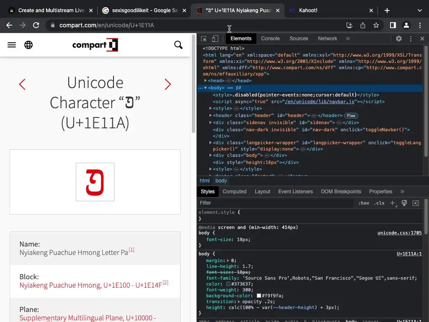The image size is (429, 322).
Task: Open Chrome three-dot menu
Action: 420,25
